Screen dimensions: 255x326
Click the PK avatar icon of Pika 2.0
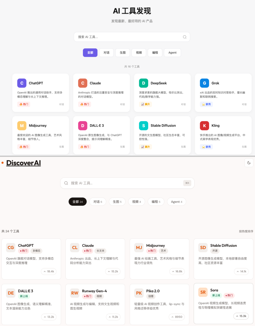coord(139,293)
